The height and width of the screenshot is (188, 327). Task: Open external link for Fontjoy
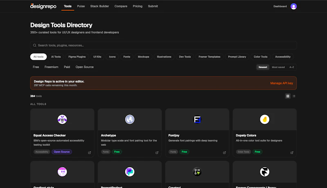coord(224,152)
